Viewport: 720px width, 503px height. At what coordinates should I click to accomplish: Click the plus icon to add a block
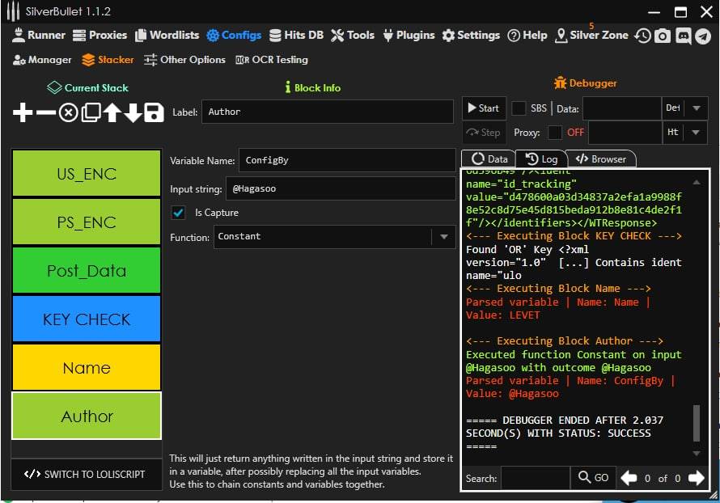tap(23, 113)
